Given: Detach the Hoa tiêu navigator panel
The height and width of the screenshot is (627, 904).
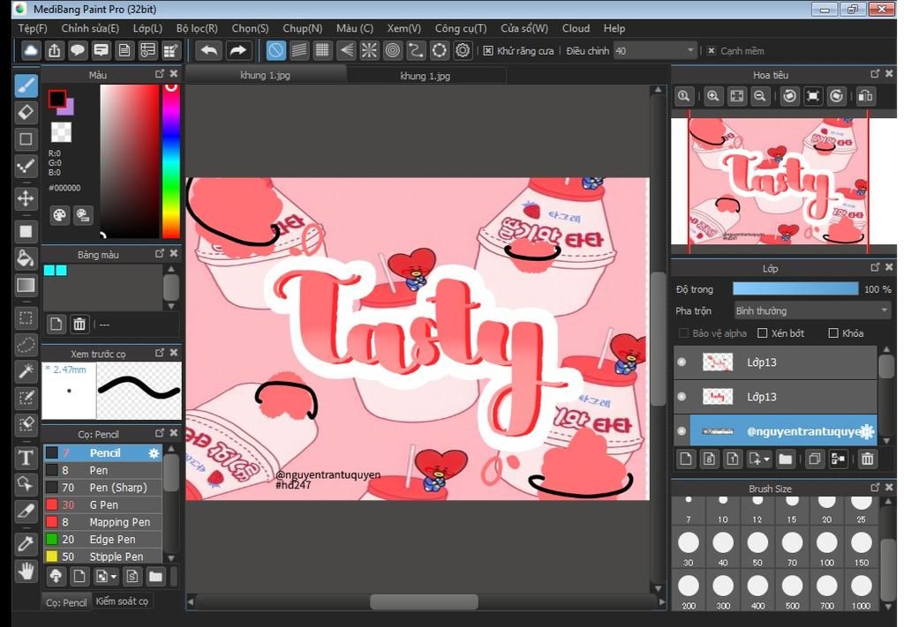Looking at the screenshot, I should [875, 74].
